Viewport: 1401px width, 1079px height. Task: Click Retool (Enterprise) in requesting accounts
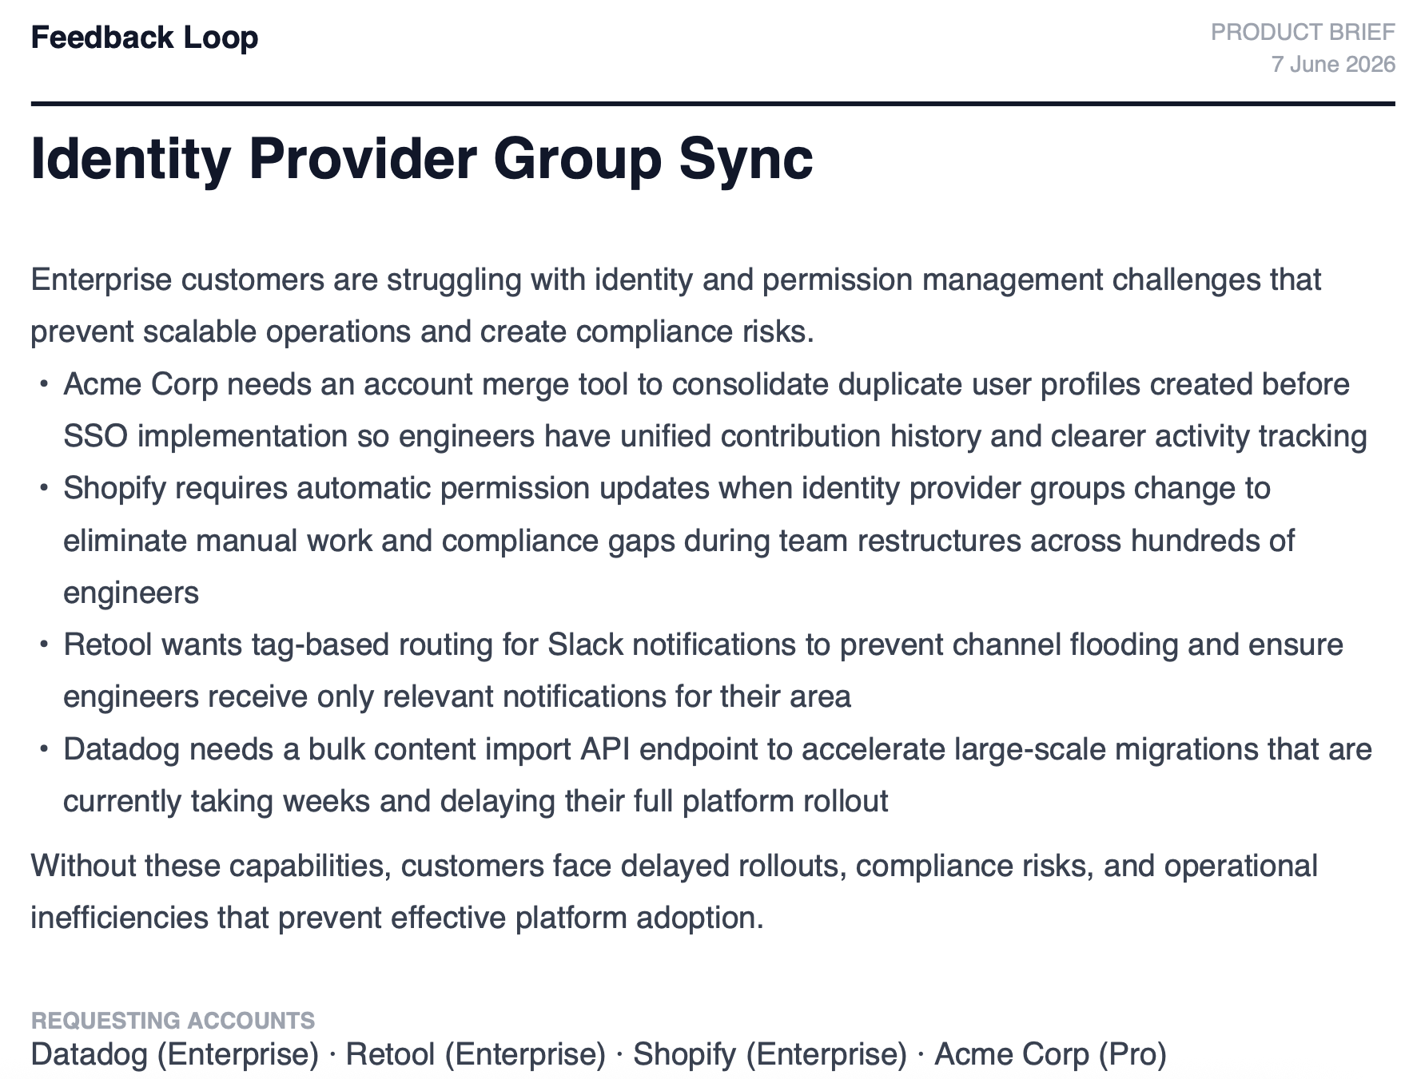pos(476,1054)
